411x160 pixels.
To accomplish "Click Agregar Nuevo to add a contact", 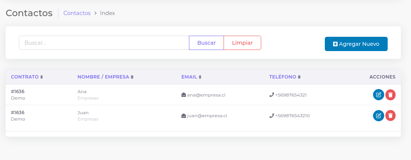I will point(356,44).
